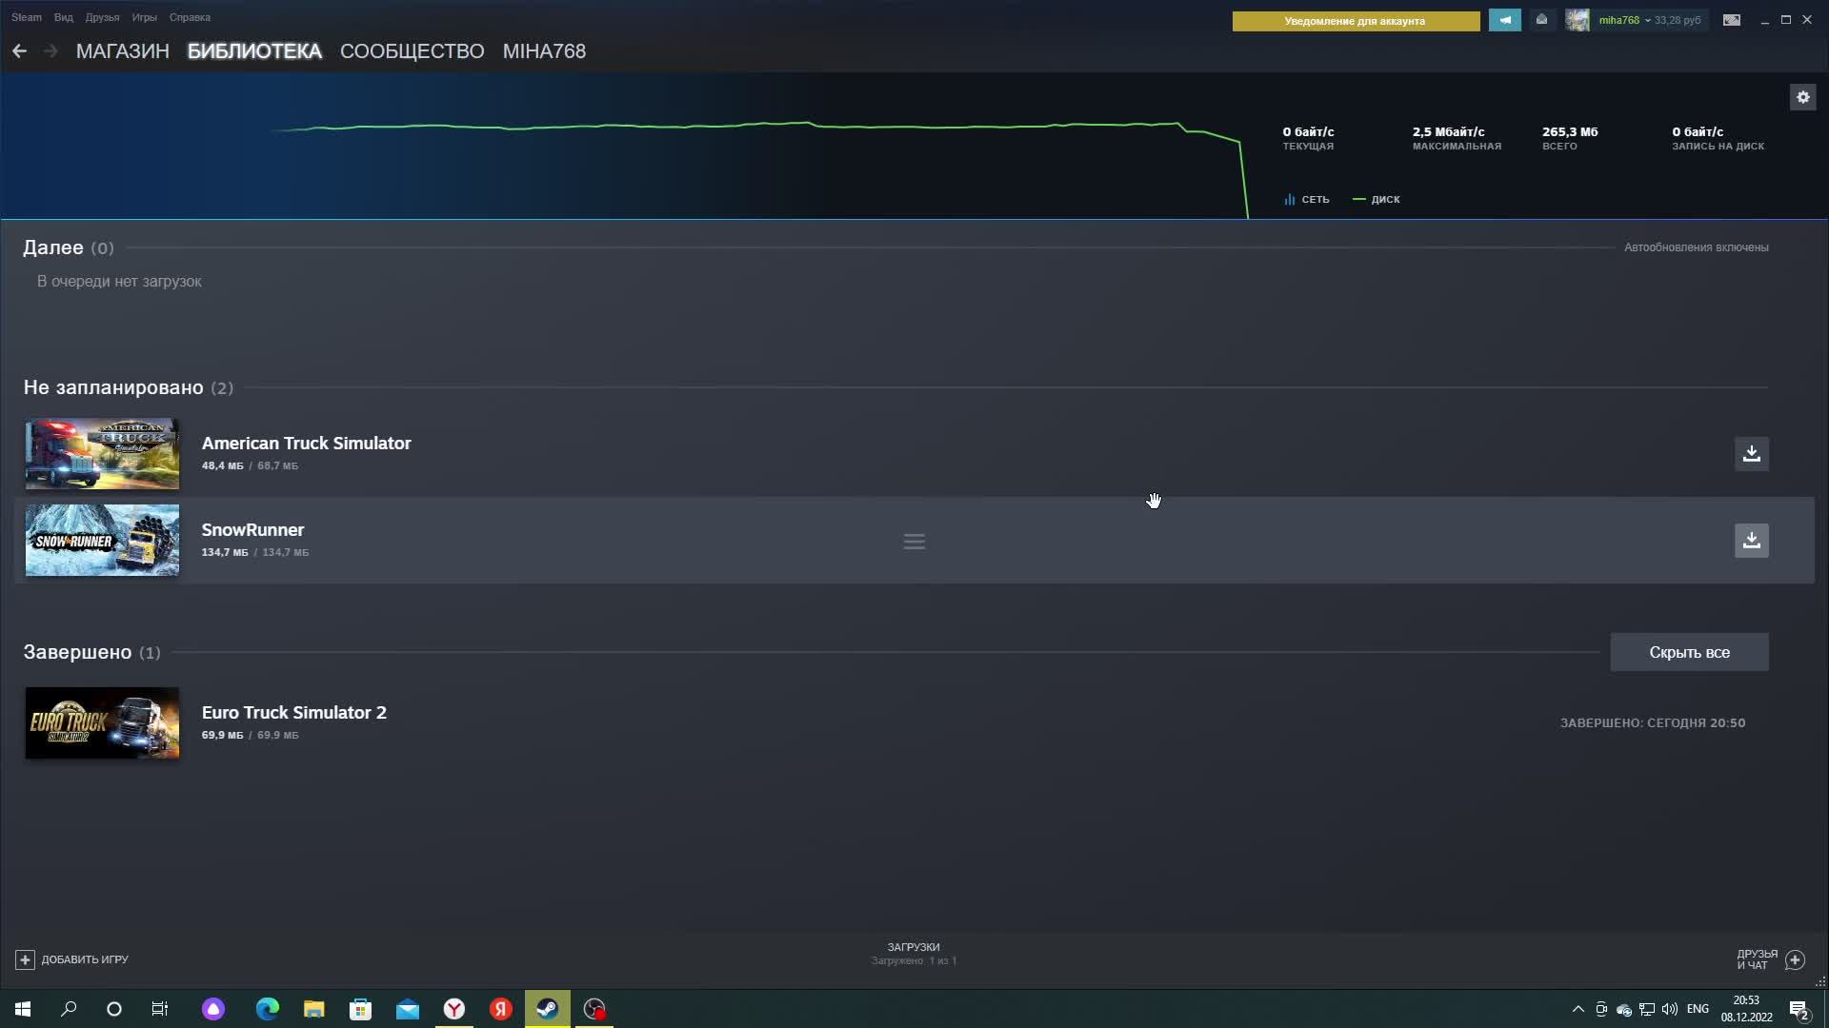Click SnowRunner reorder drag handle

914,542
